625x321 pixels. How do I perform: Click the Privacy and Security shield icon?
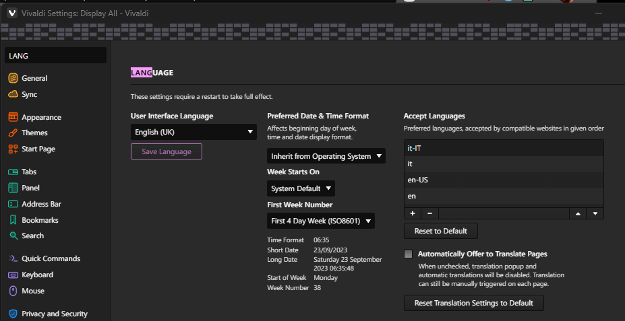[13, 314]
